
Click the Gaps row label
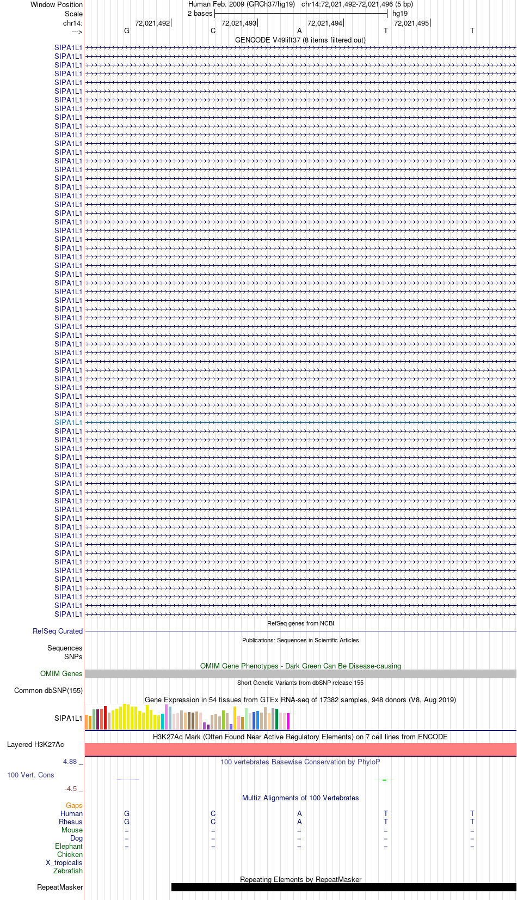(74, 805)
